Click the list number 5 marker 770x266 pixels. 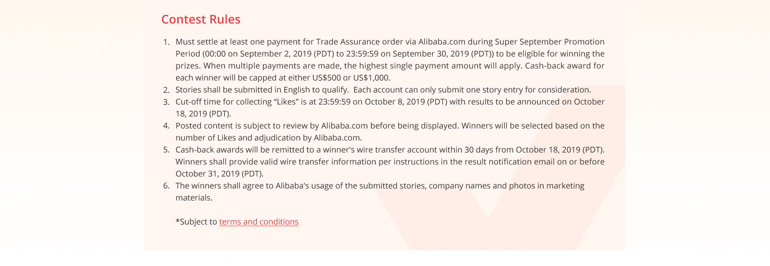166,150
